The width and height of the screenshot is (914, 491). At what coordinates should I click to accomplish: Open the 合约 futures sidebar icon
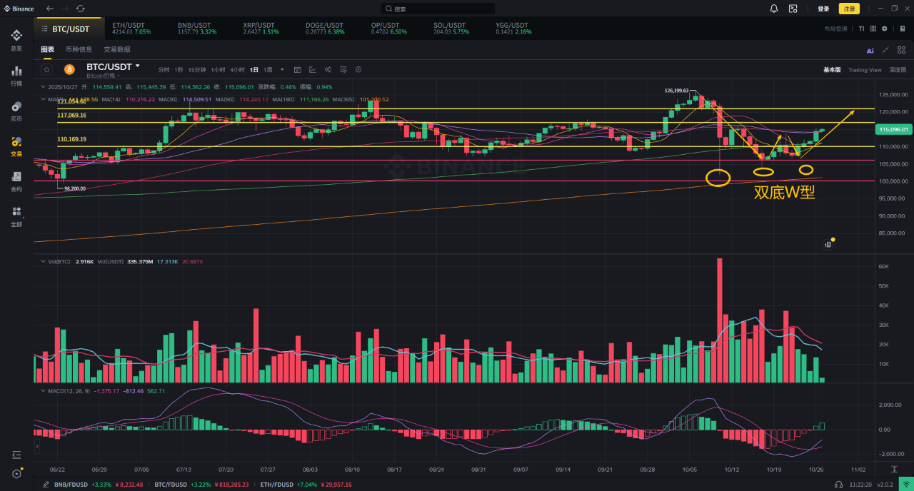(16, 181)
